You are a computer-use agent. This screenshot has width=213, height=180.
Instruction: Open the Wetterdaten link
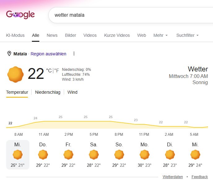click(173, 177)
